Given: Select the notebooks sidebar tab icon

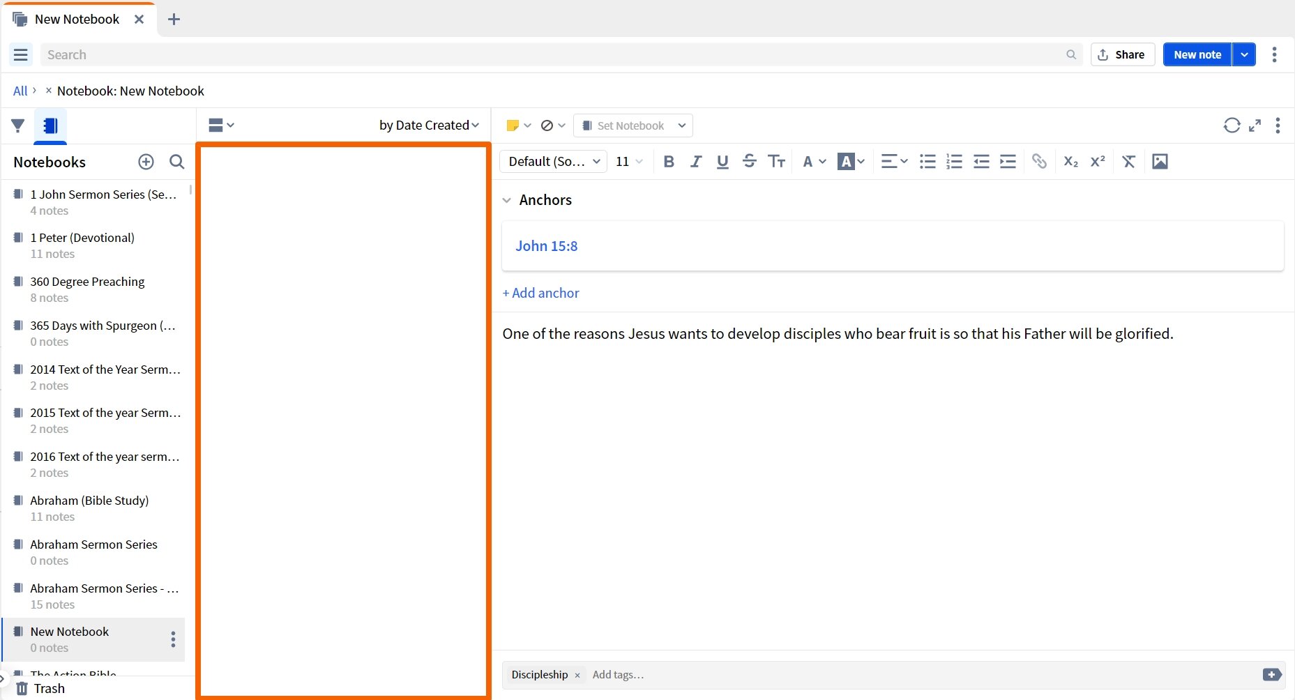Looking at the screenshot, I should coord(50,125).
